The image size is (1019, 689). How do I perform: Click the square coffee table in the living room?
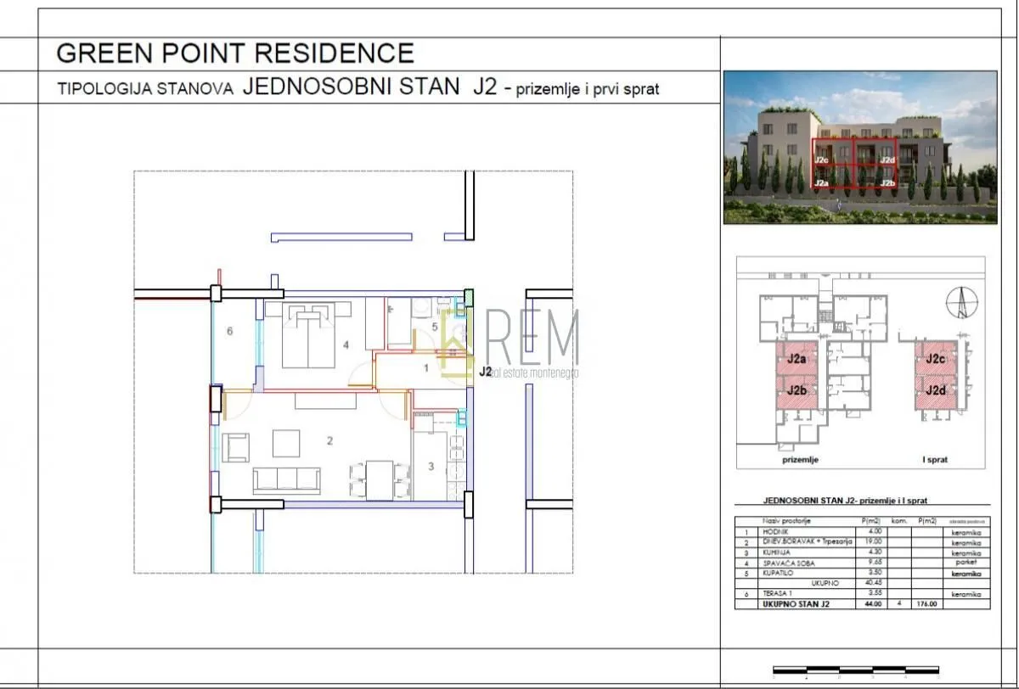(286, 442)
